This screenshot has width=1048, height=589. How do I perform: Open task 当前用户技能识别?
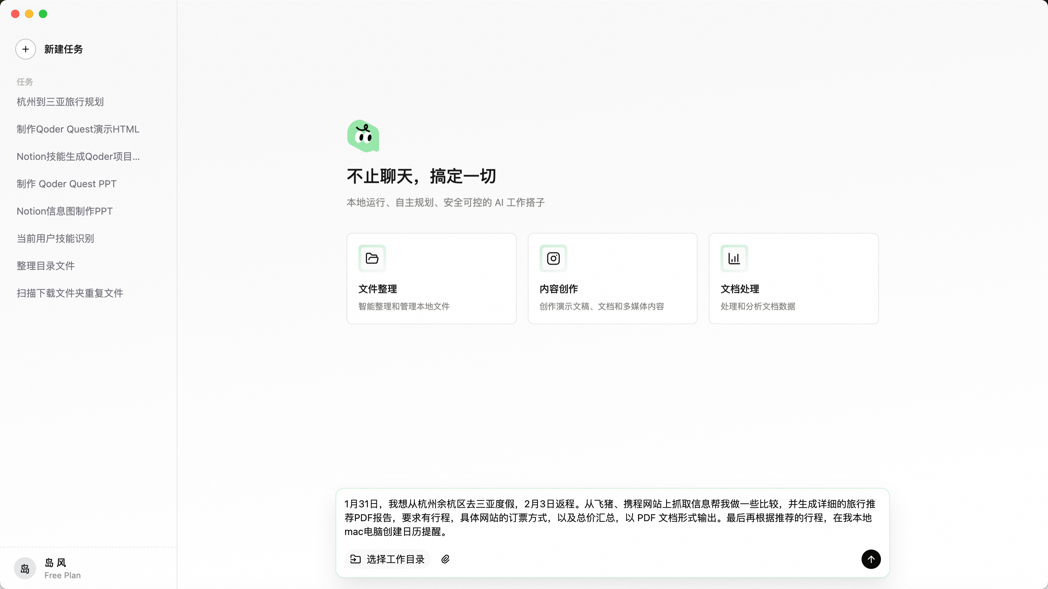click(55, 238)
